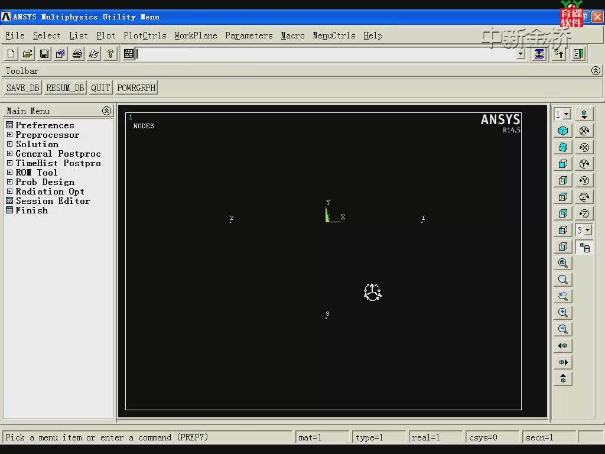Open the Pan-Zoom-Rotate dialog icon
The width and height of the screenshot is (605, 454).
(x=61, y=54)
